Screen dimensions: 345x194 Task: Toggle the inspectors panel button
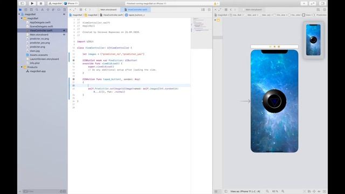[322, 3]
